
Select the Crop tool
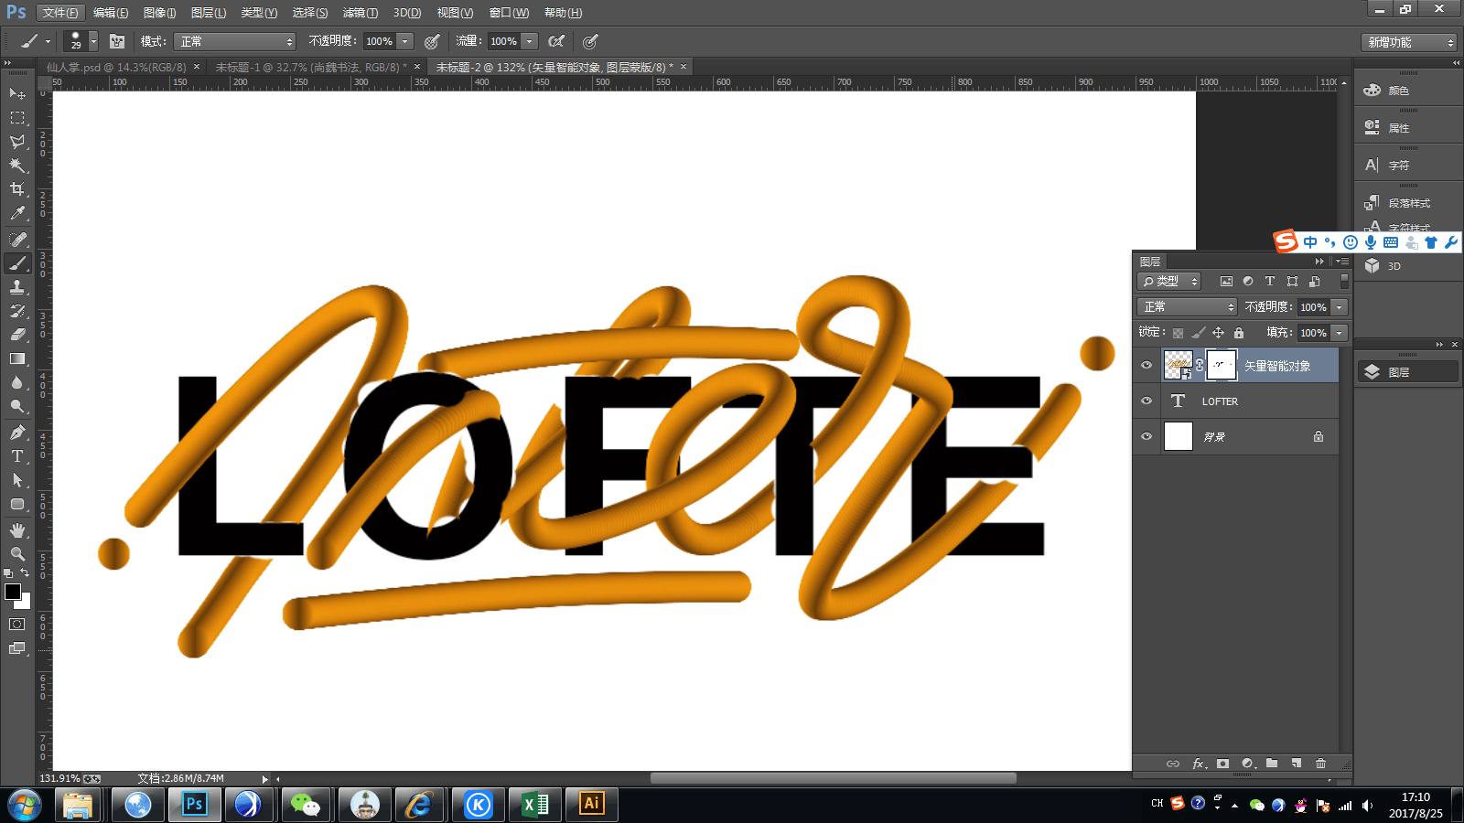17,188
